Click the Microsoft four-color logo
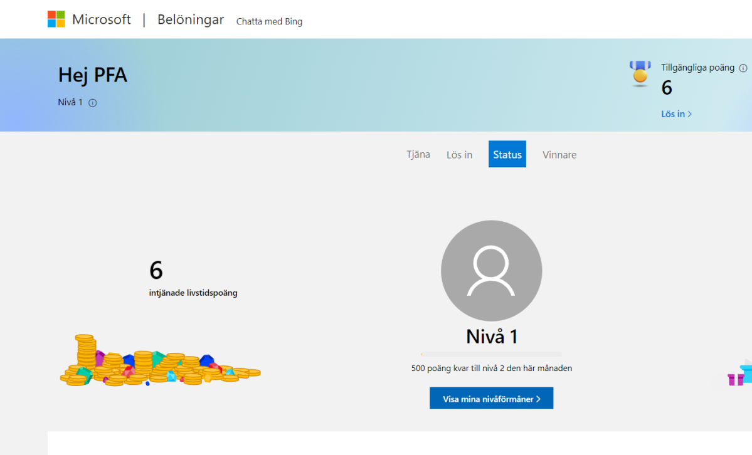 coord(56,19)
